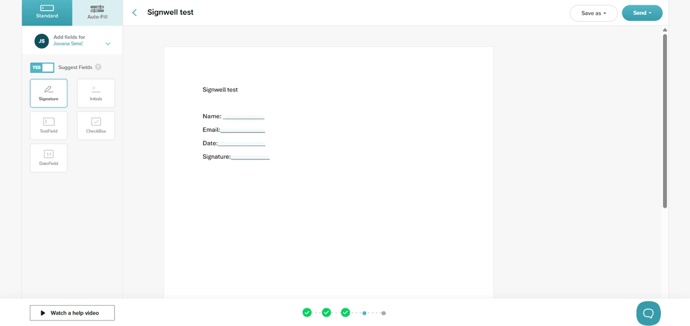This screenshot has width=690, height=326.
Task: Click the suggested Date line in document
Action: click(241, 144)
